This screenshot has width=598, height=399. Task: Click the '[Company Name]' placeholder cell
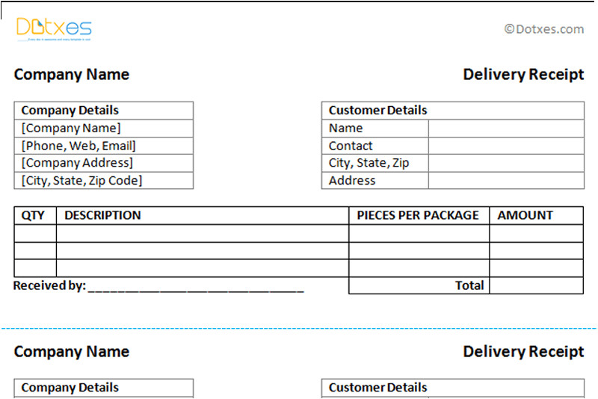coord(104,129)
